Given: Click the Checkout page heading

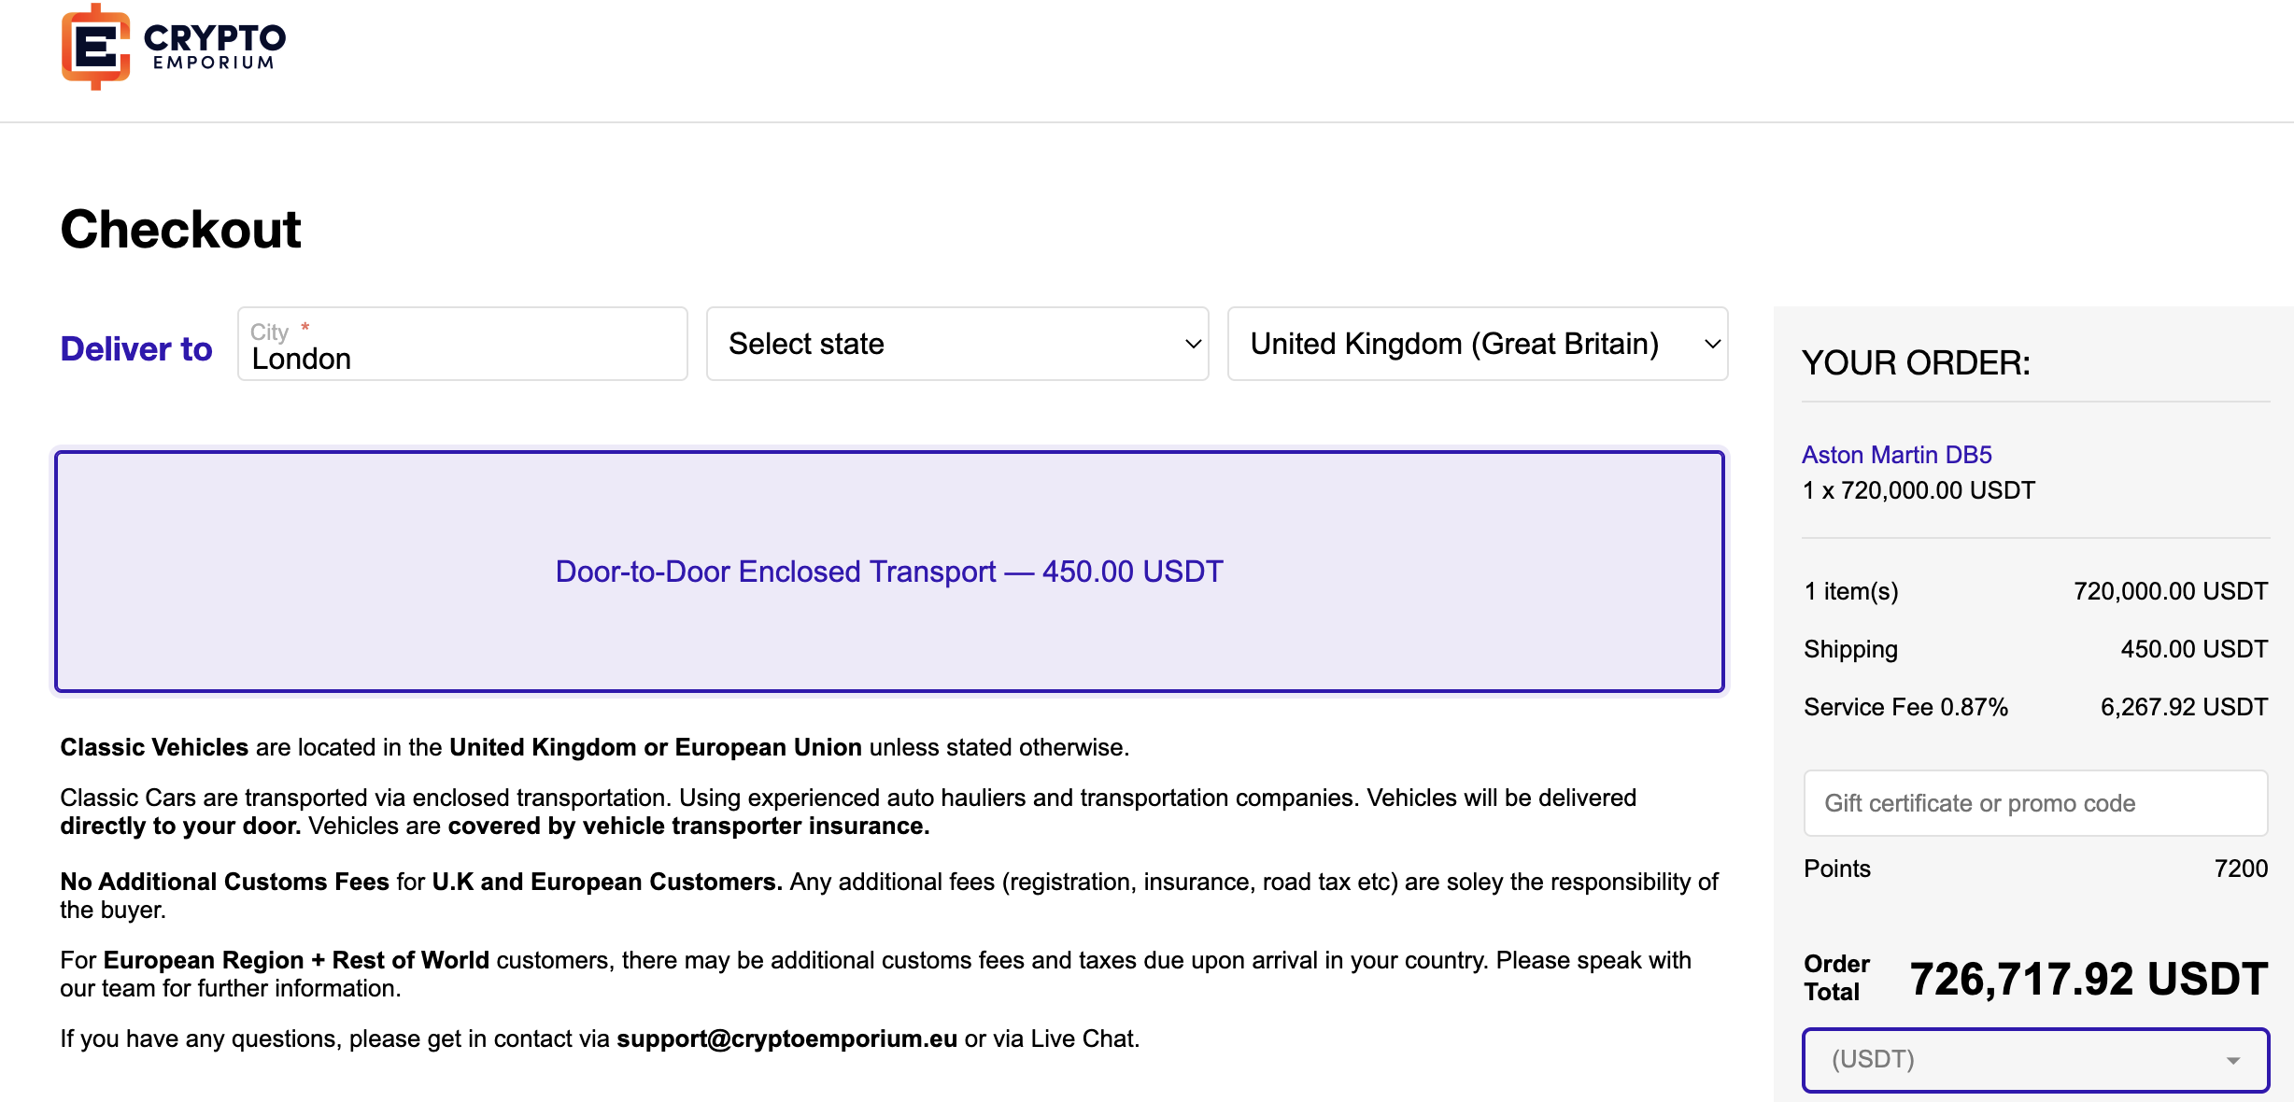Looking at the screenshot, I should (x=180, y=229).
